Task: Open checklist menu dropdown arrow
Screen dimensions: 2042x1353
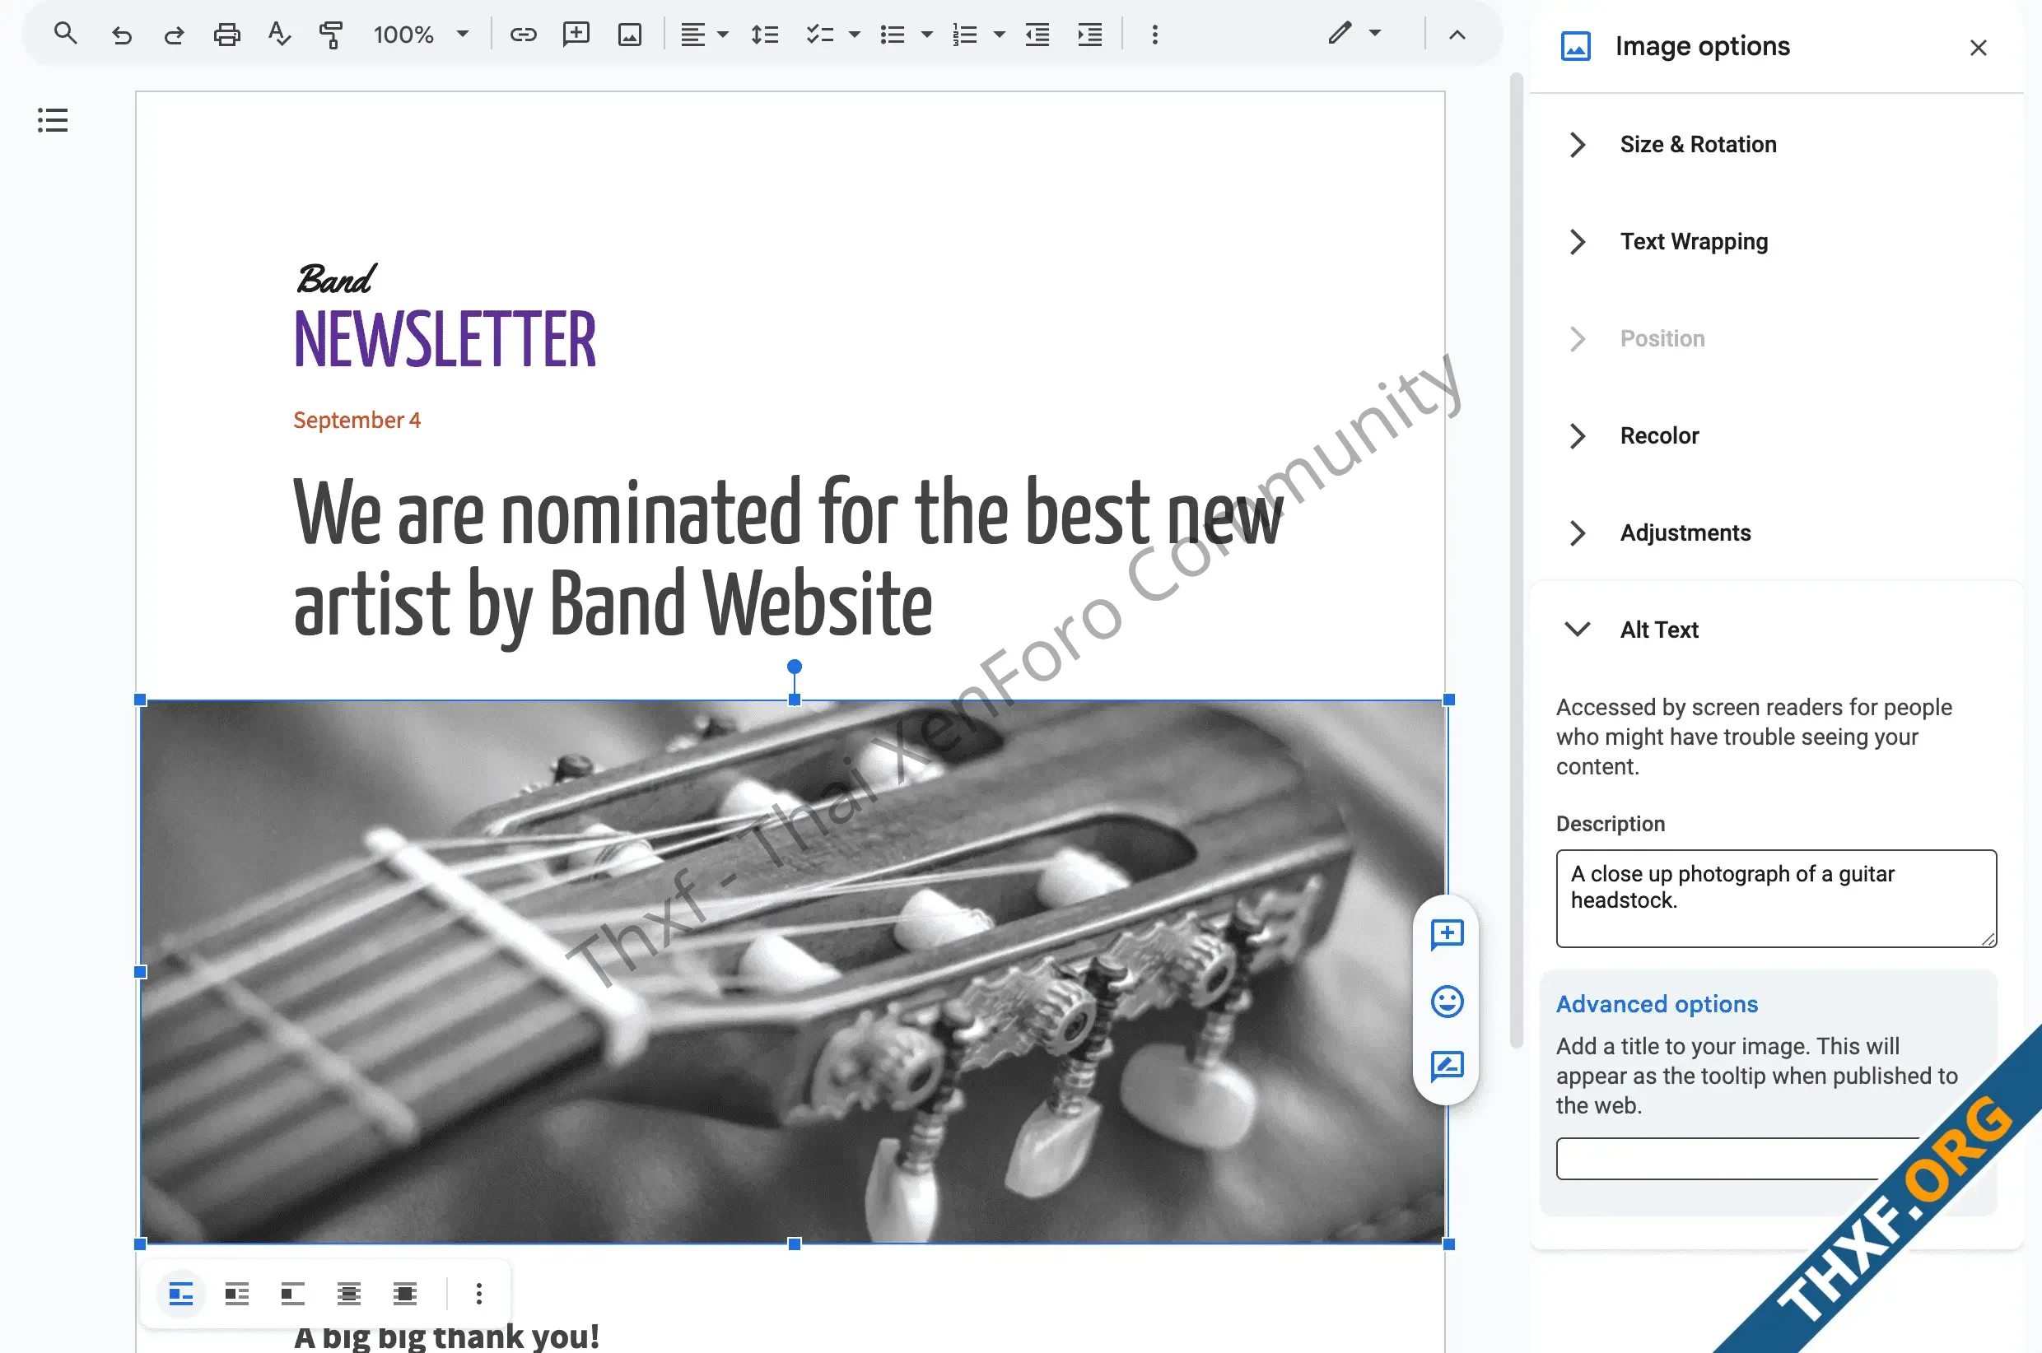Action: [x=855, y=35]
